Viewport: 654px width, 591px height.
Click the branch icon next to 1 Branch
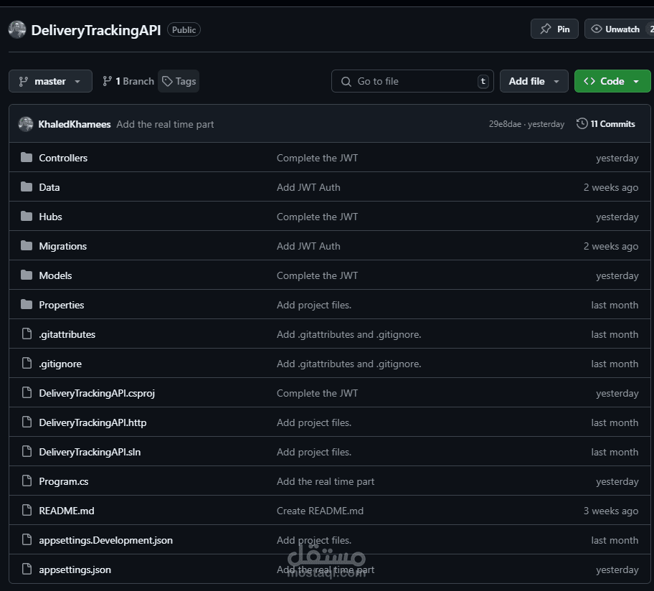(x=107, y=81)
